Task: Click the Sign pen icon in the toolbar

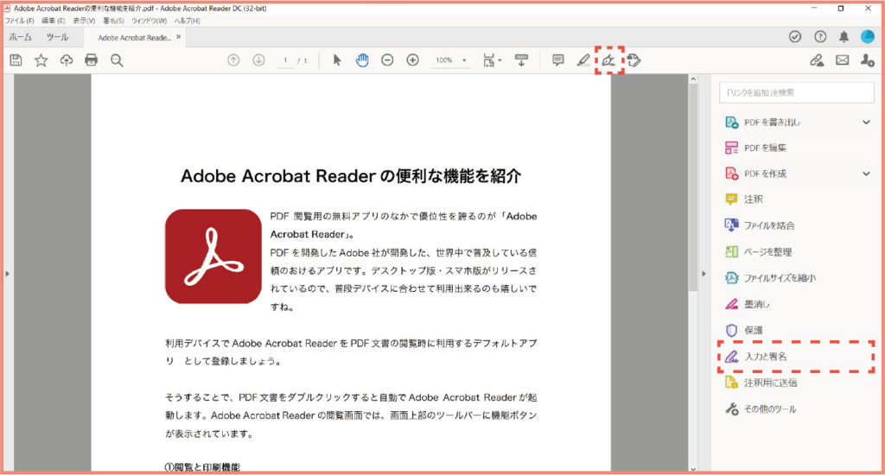Action: [x=608, y=60]
